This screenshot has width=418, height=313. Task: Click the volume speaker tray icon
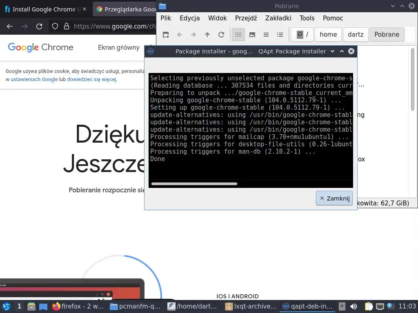tap(354, 306)
